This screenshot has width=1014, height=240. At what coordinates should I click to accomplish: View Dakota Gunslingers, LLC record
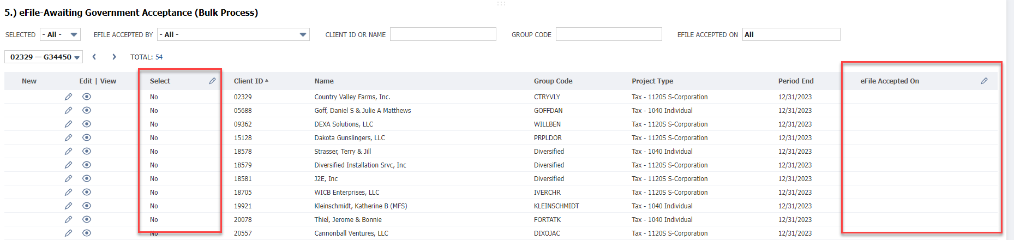[x=87, y=137]
